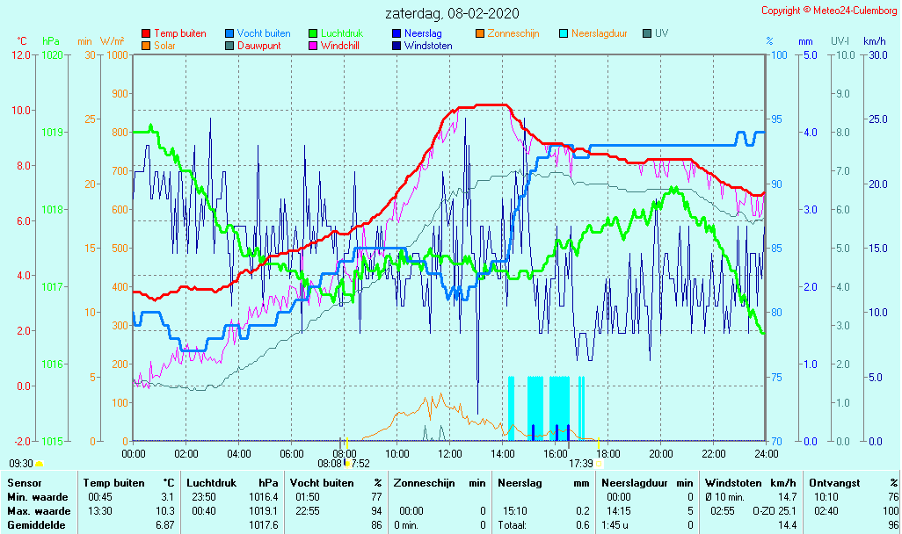This screenshot has width=902, height=534.
Task: Click the sunset icon next to 17:39
Action: 599,464
